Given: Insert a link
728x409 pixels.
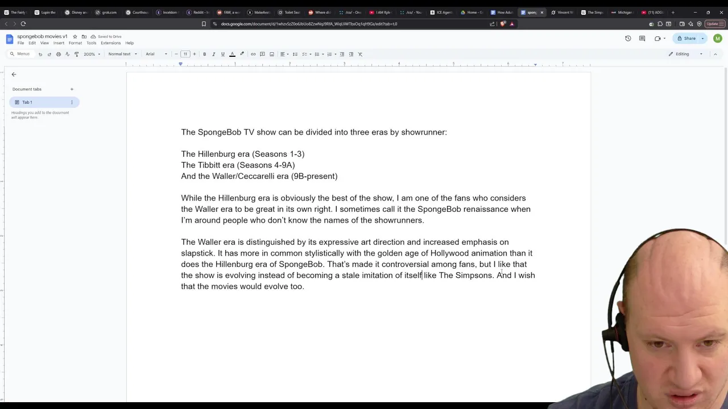Looking at the screenshot, I should (x=253, y=54).
